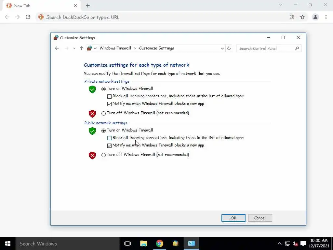Click green shield icon under Private network settings
The height and width of the screenshot is (250, 333).
[x=92, y=89]
